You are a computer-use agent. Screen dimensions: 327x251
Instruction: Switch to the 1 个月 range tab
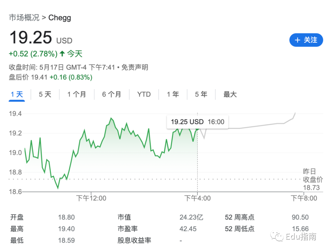coord(77,94)
